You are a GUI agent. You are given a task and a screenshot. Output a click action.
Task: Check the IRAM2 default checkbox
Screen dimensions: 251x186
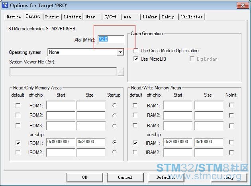[x=135, y=152]
